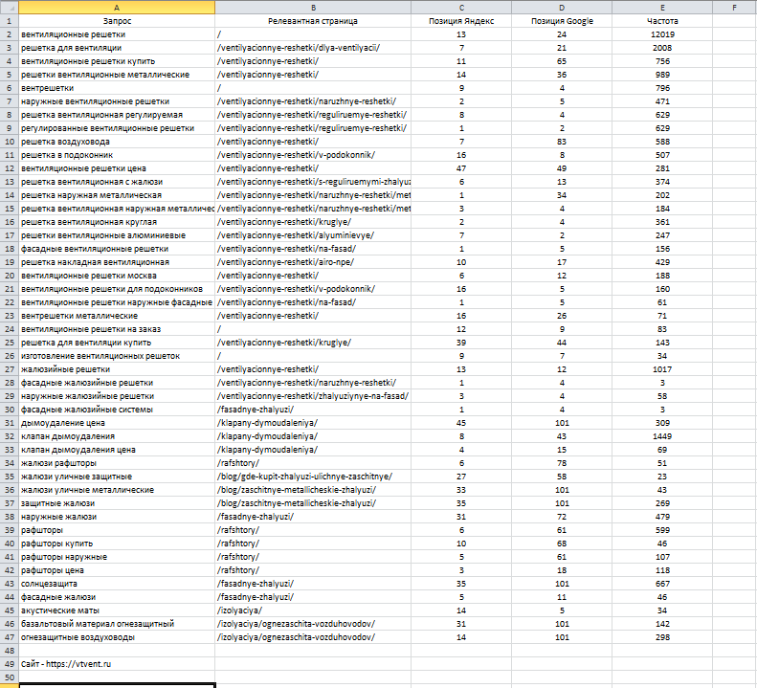Viewport: 757px width, 688px height.
Task: Select column A header
Action: [117, 8]
